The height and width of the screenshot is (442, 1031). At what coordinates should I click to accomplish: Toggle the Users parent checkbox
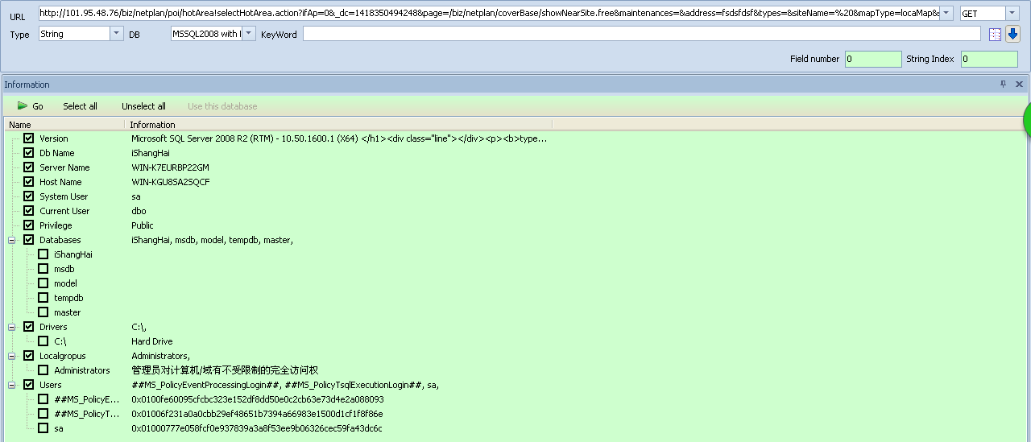click(x=29, y=385)
